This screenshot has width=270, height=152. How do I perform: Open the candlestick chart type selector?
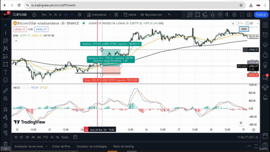pyautogui.click(x=80, y=15)
